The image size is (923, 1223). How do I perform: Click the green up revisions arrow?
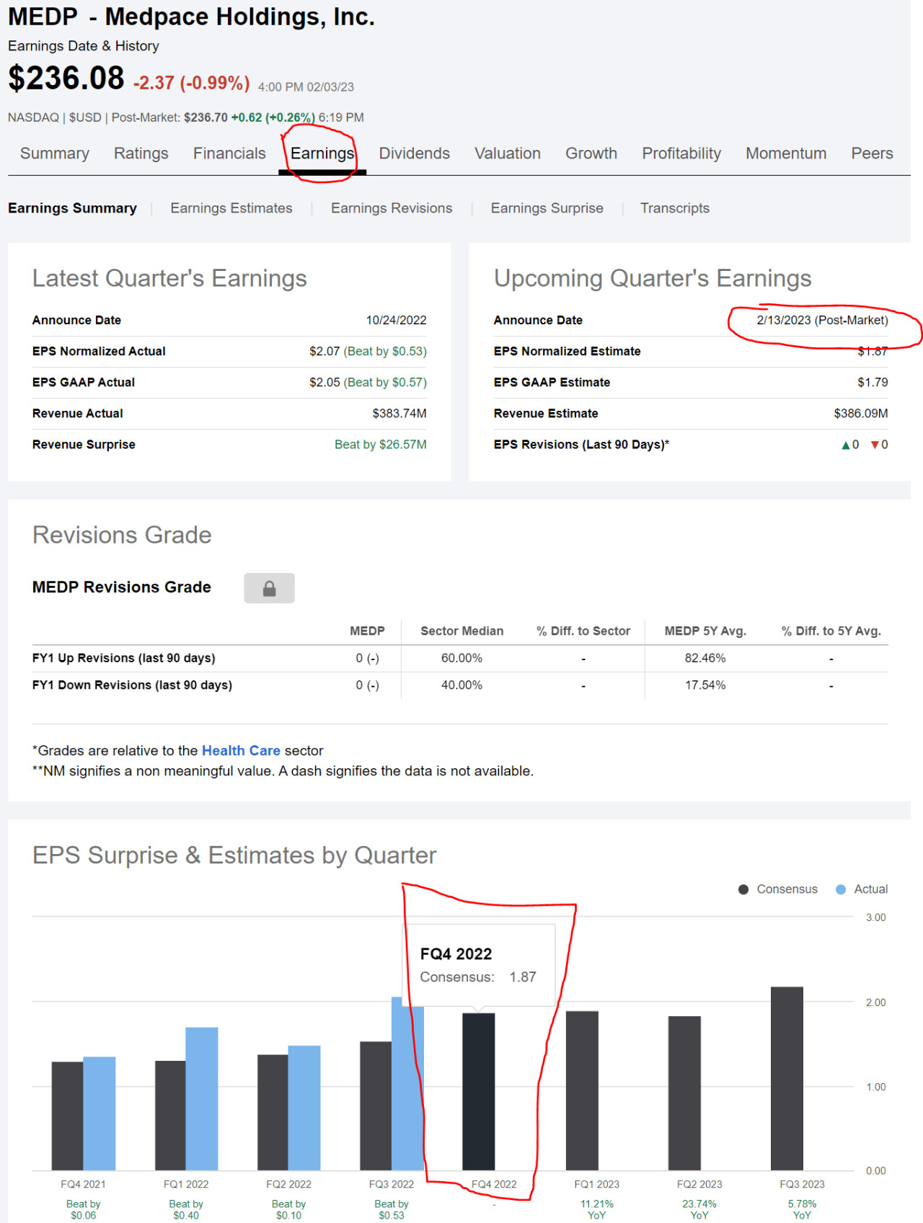[x=846, y=445]
